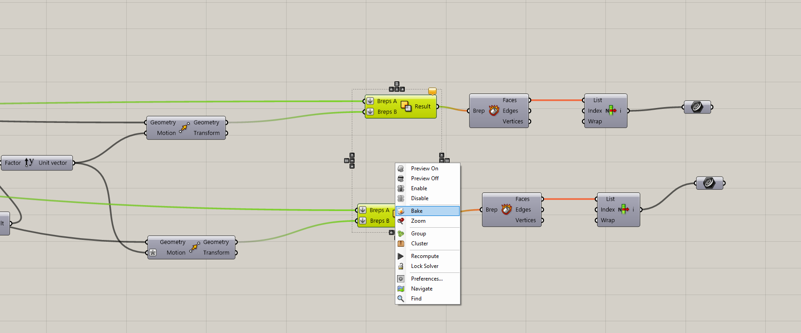The height and width of the screenshot is (333, 801).
Task: Click the Vertices output on the lower Deconstruct Brep
Action: pyautogui.click(x=525, y=220)
